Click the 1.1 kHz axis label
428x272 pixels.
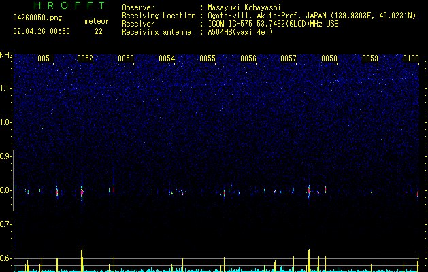(x=5, y=88)
